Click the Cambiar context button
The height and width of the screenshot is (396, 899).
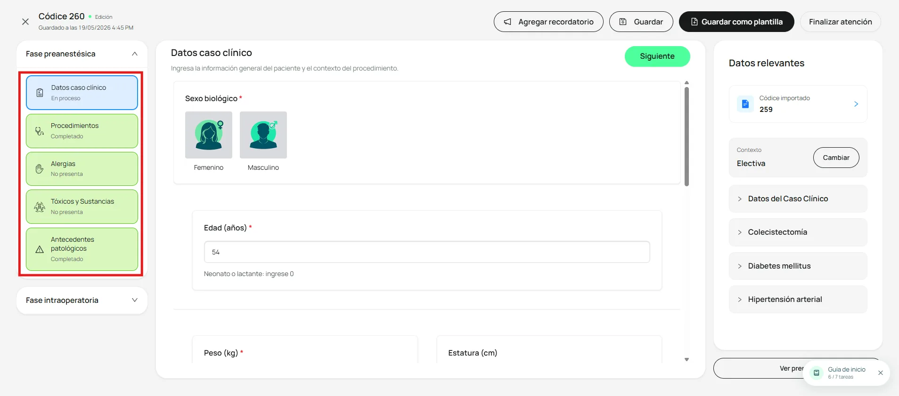coord(836,158)
